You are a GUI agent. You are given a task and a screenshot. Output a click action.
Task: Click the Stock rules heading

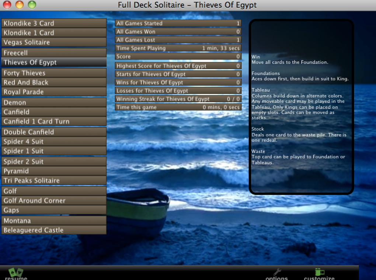coord(258,129)
